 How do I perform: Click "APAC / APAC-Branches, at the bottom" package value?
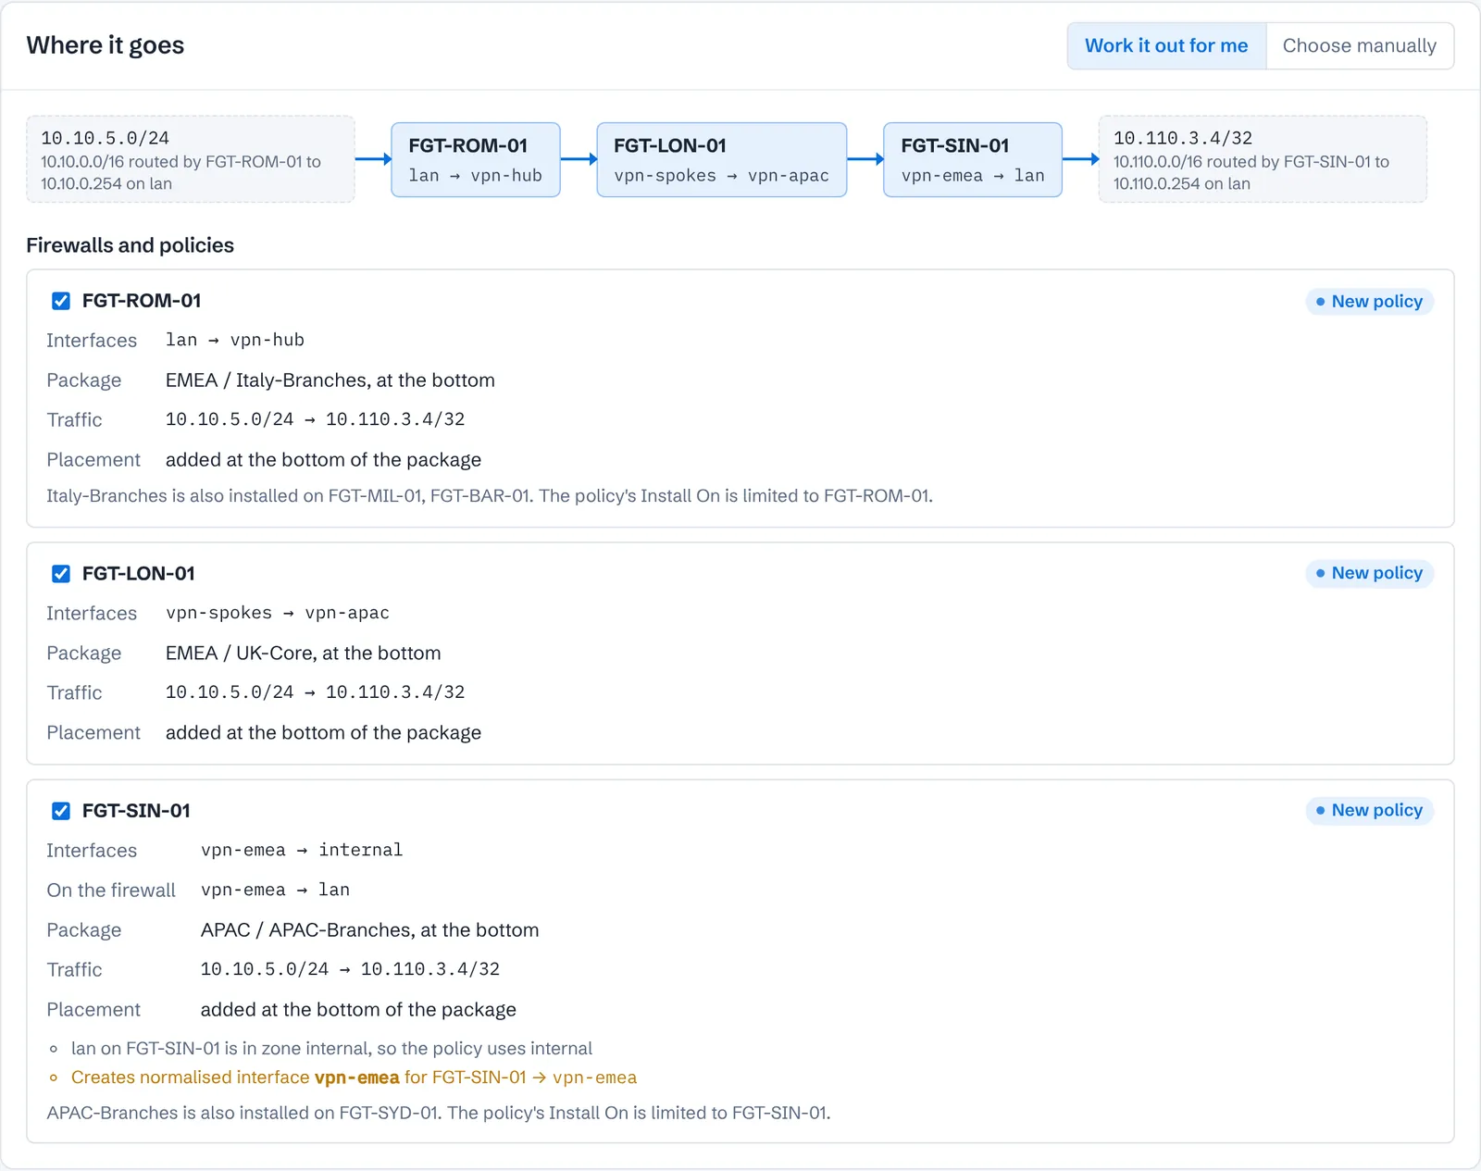click(x=370, y=930)
